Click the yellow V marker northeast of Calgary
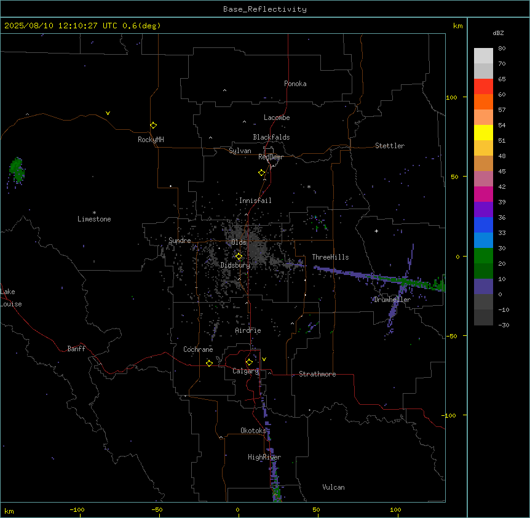The image size is (530, 518). coord(264,359)
